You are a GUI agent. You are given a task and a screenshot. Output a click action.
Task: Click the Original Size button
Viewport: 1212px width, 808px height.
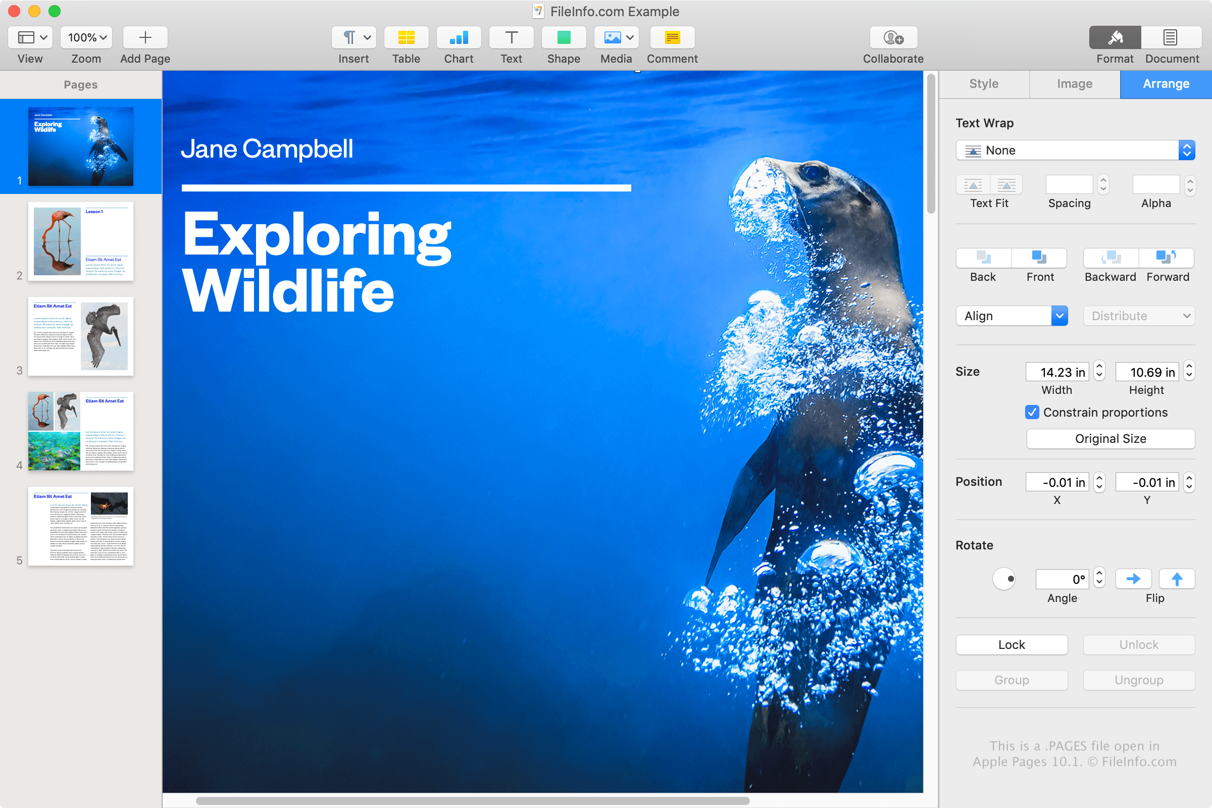(1110, 438)
